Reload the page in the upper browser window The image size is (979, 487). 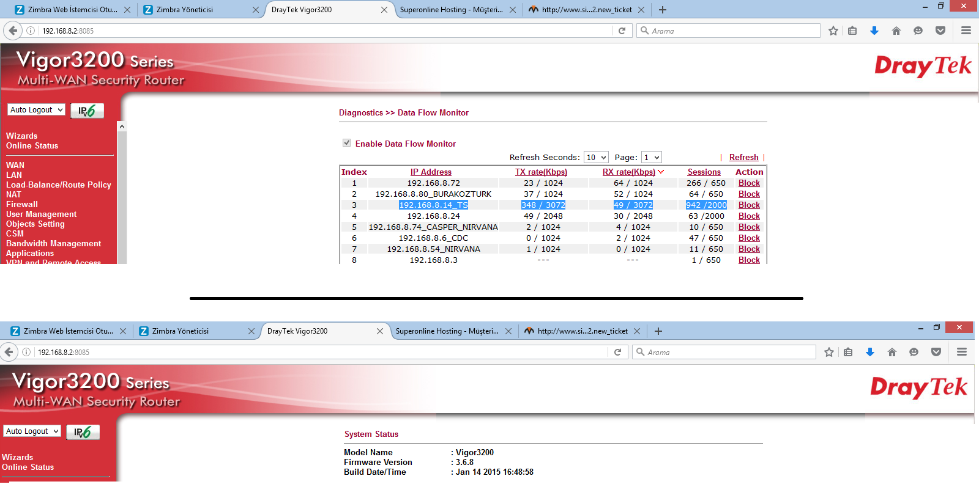click(622, 31)
